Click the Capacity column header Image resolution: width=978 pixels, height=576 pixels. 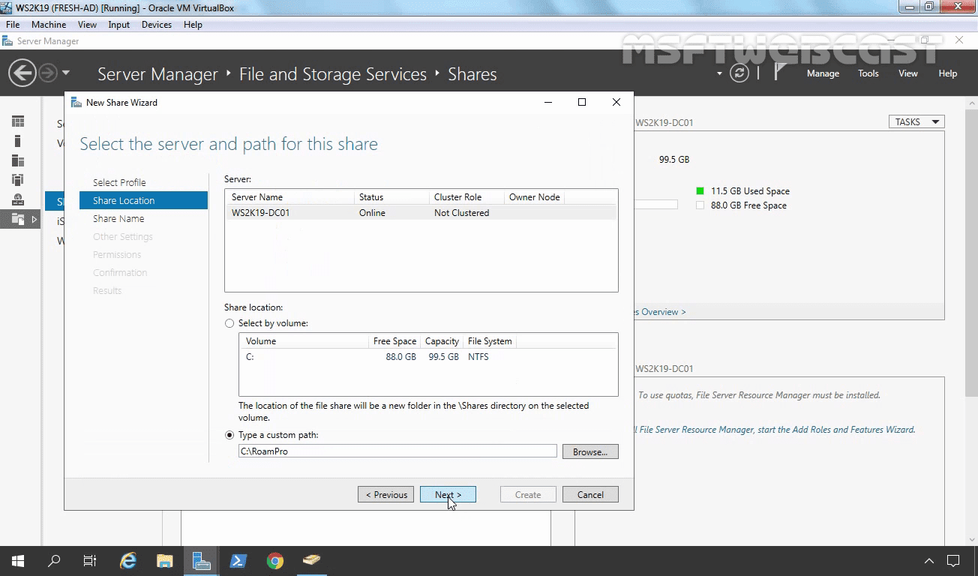(x=442, y=341)
